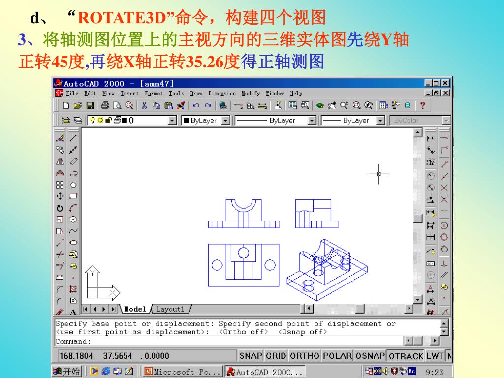
Task: Toggle POLAR tracking in status bar
Action: coord(337,356)
